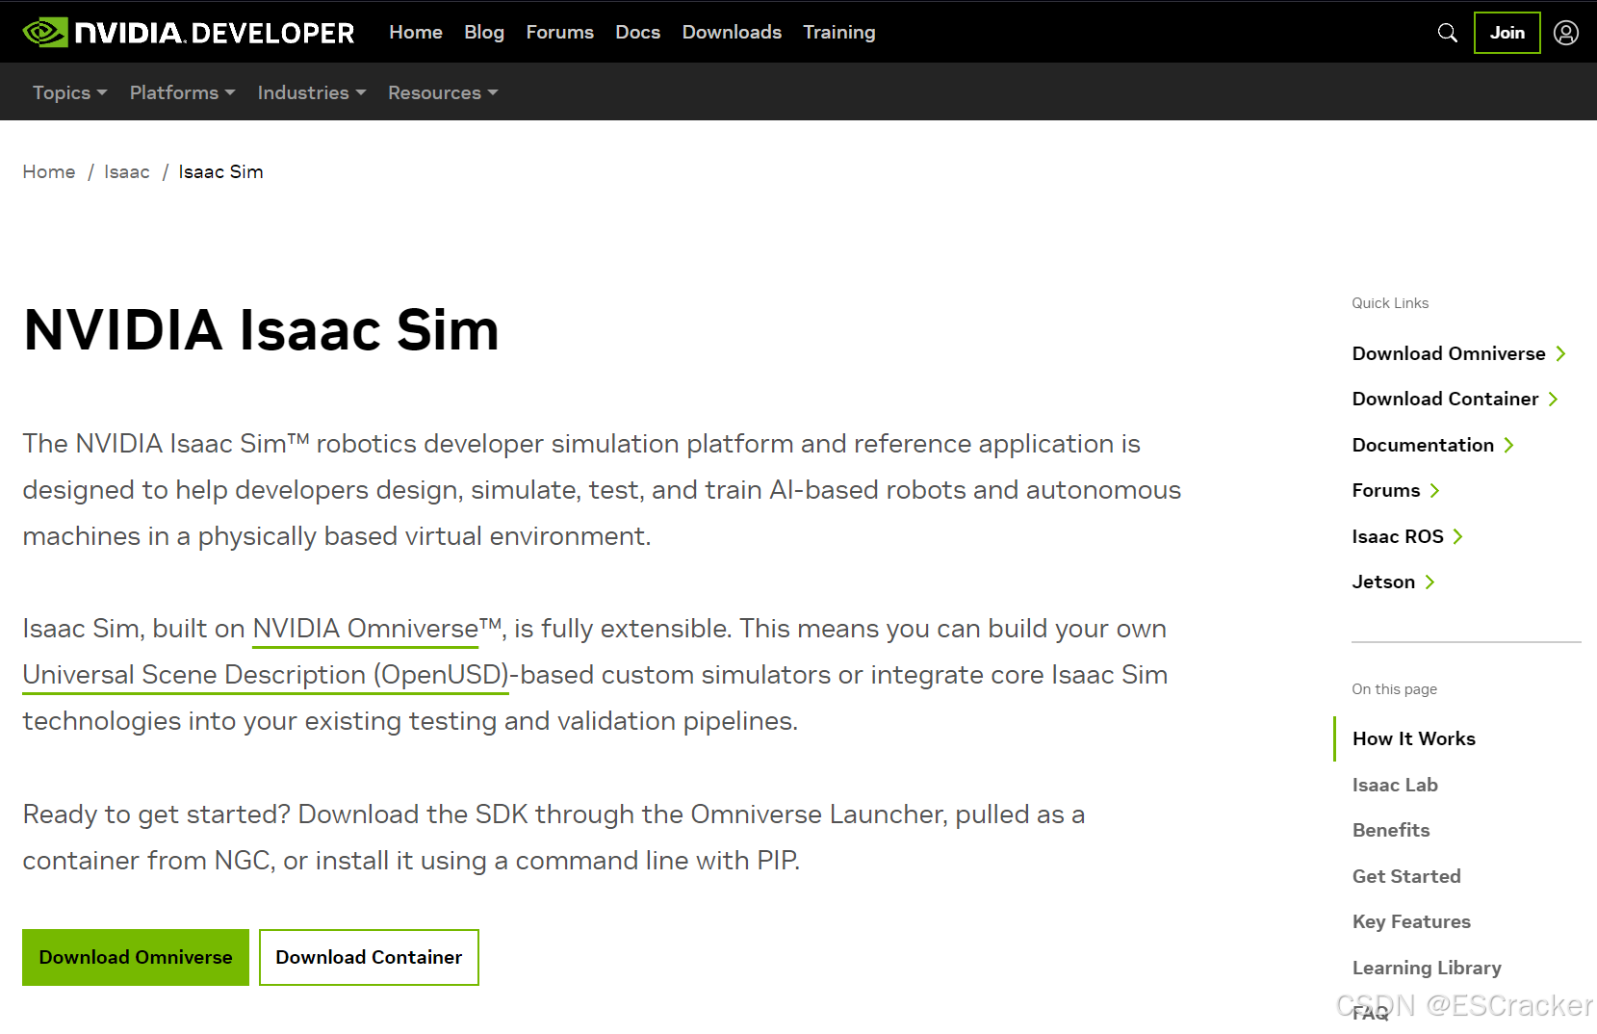This screenshot has height=1034, width=1597.
Task: Open the search magnifier icon
Action: 1447,33
